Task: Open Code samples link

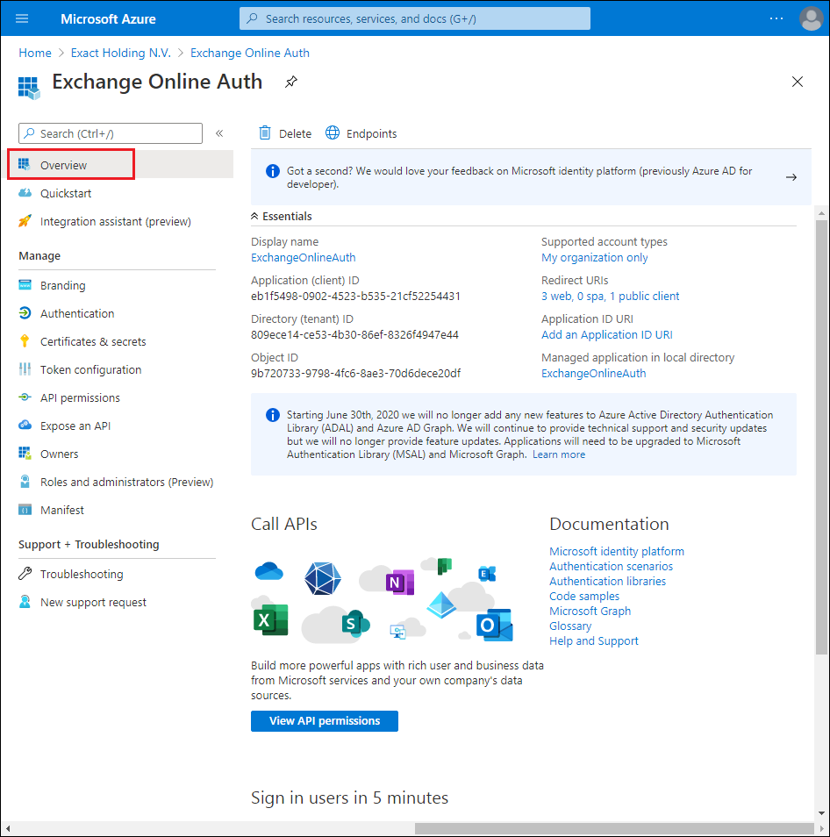Action: tap(584, 597)
